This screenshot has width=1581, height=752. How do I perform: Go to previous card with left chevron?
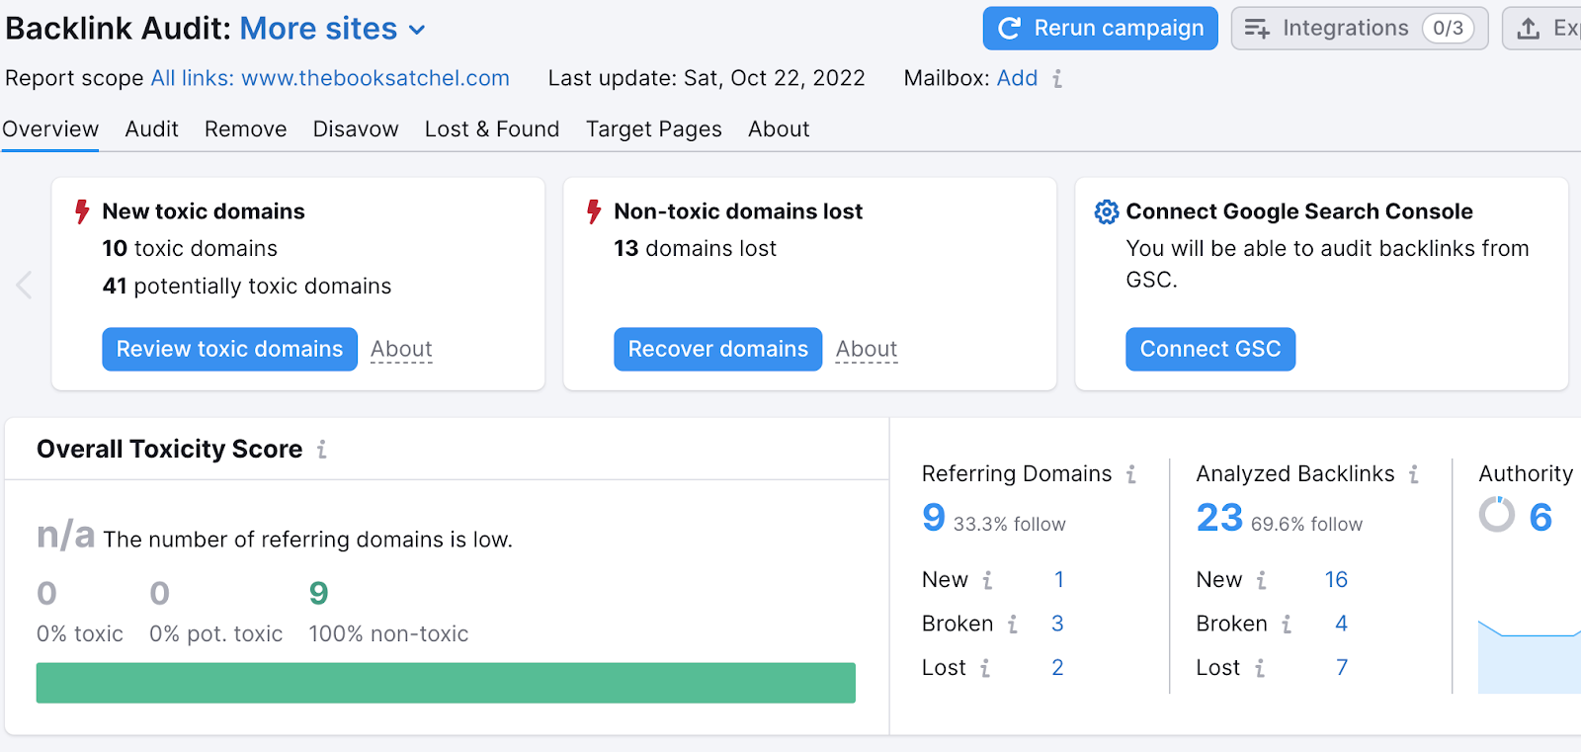click(25, 285)
